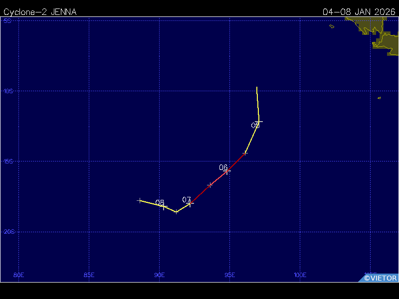
Task: Click the northern starting tip of the track
Action: 257,88
